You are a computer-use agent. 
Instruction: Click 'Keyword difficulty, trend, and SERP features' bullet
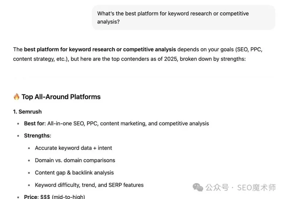click(x=89, y=185)
